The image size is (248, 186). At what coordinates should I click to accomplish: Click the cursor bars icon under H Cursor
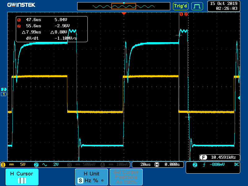(x=22, y=180)
